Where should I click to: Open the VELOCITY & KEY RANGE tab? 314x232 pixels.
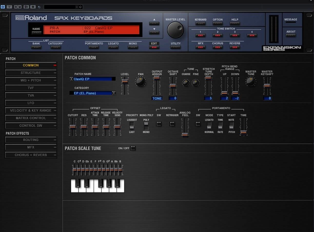pyautogui.click(x=31, y=111)
